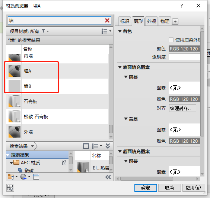Open the shading color RGB 120 120 swatch
The height and width of the screenshot is (198, 210).
[184, 49]
